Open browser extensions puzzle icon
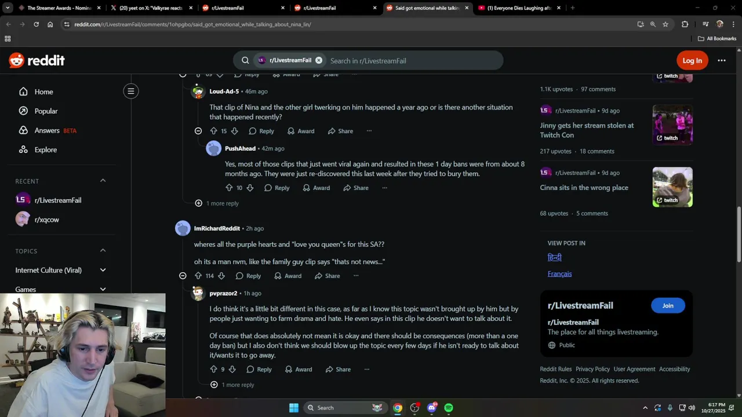The image size is (742, 417). point(685,24)
